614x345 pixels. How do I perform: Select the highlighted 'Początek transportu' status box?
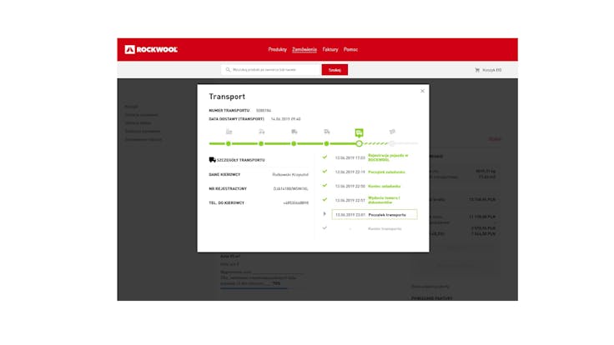click(x=375, y=215)
